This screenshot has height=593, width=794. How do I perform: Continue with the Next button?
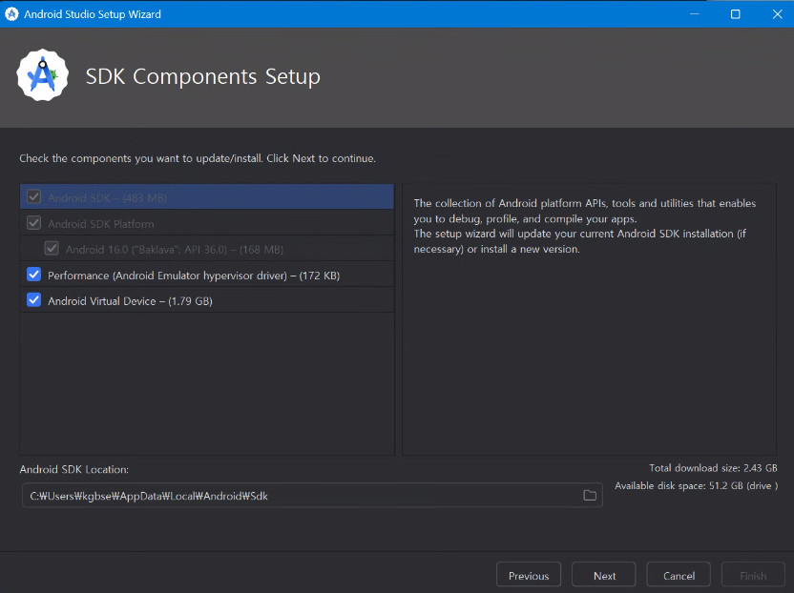point(604,576)
